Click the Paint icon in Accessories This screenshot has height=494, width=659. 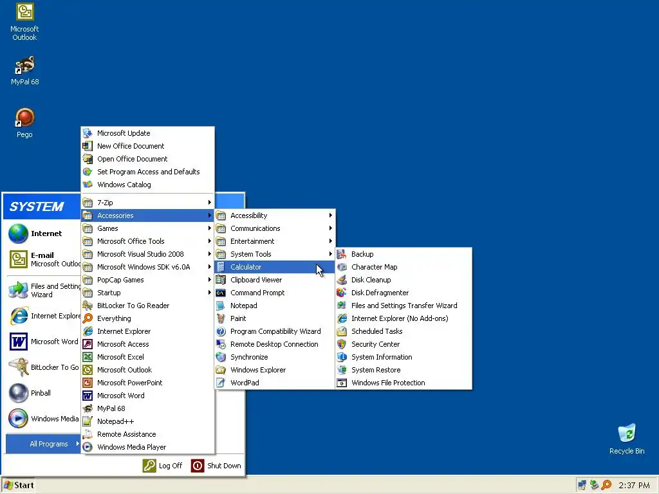(x=221, y=318)
